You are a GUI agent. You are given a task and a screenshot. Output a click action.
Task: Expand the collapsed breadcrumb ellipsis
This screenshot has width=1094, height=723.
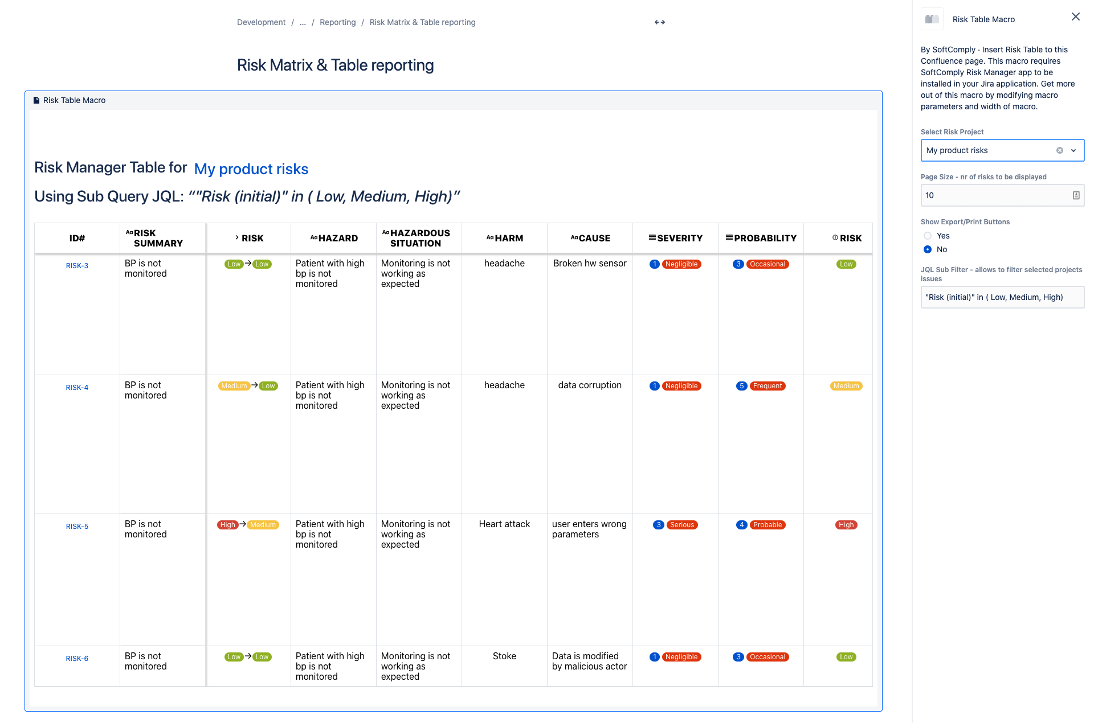pos(303,22)
